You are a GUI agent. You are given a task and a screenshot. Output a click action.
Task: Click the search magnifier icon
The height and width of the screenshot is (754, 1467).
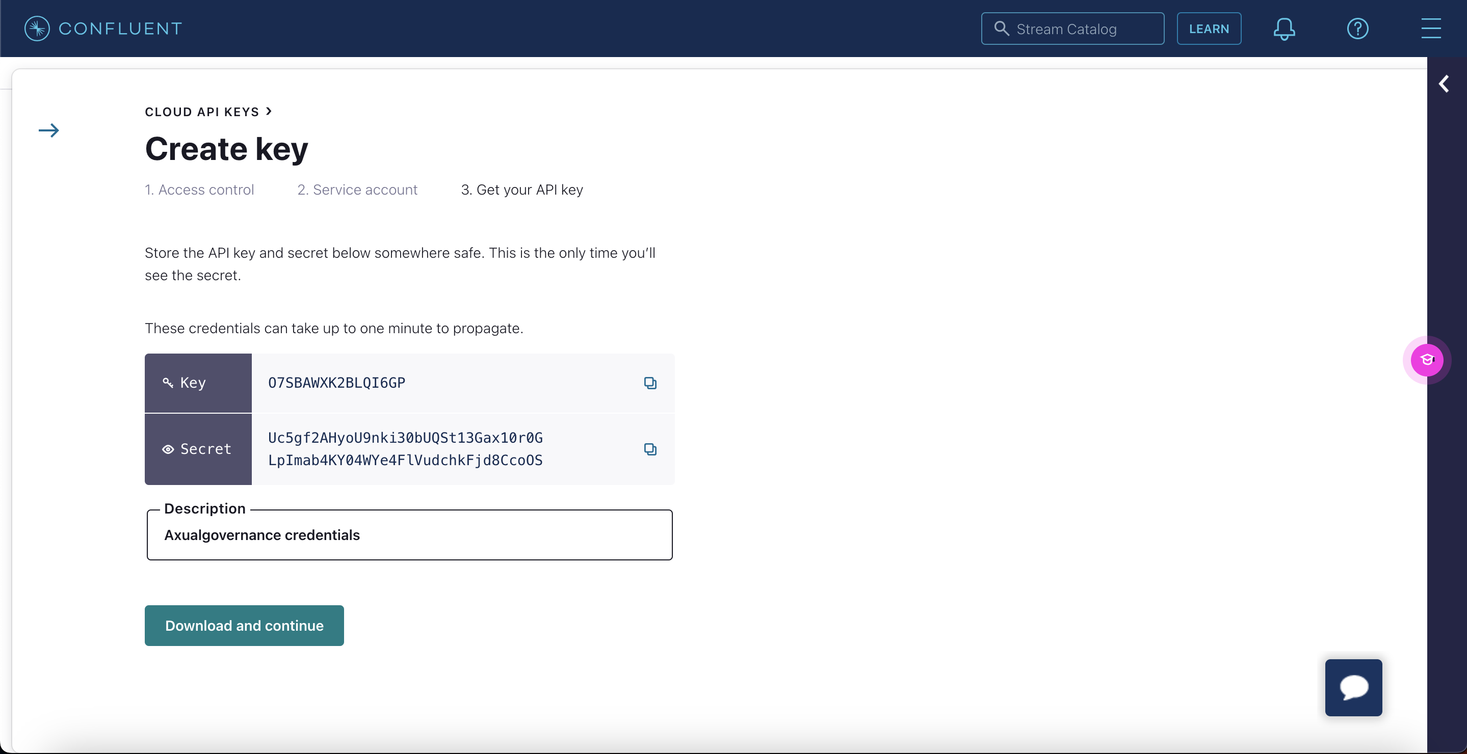[x=1001, y=29]
